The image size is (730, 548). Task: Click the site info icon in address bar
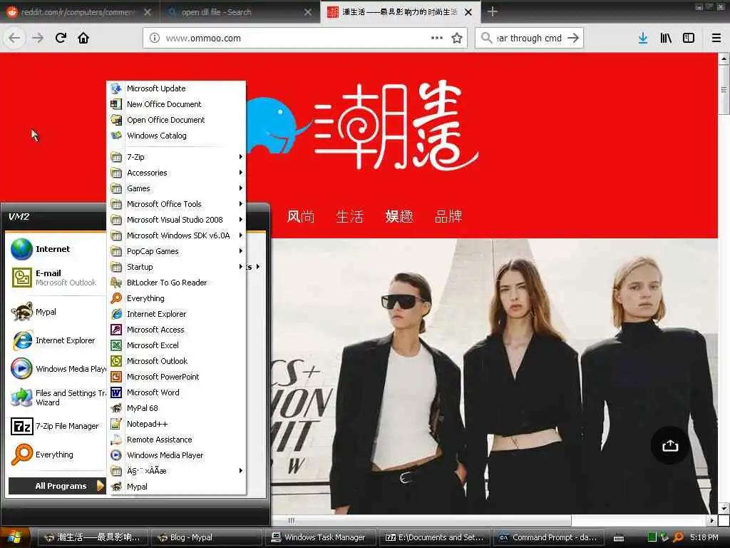(x=154, y=39)
